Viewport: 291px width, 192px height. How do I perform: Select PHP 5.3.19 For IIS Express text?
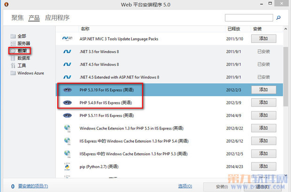click(x=107, y=90)
